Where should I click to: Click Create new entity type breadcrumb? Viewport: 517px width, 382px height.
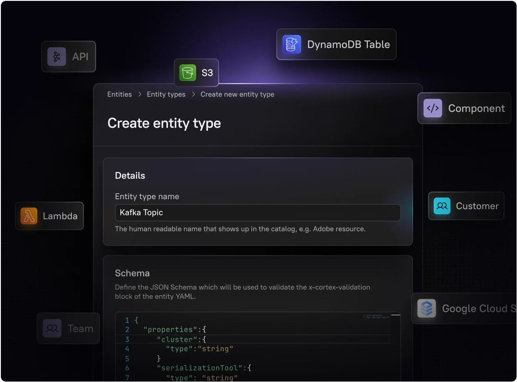click(237, 94)
